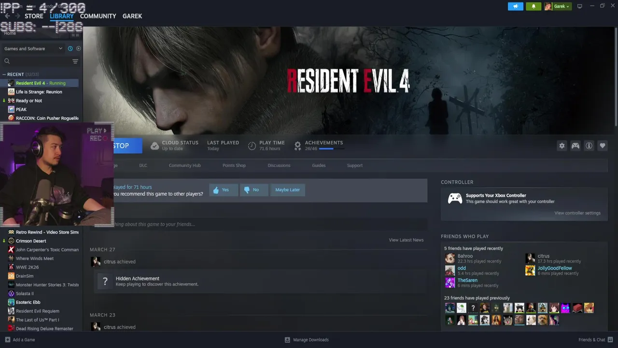The height and width of the screenshot is (348, 618).
Task: Switch to Big Picture mode monitor icon
Action: (579, 6)
